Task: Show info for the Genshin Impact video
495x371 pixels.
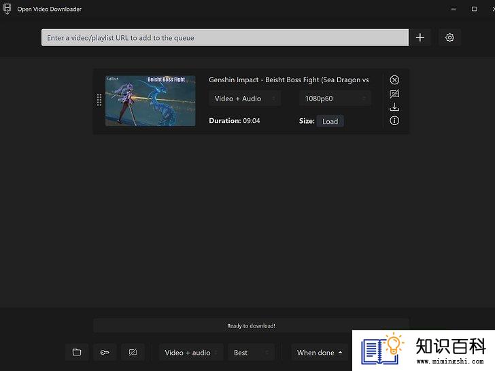Action: 394,120
